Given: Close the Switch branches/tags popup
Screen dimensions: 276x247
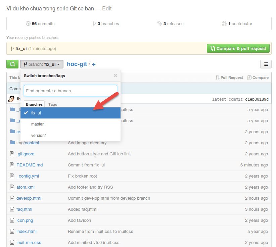Looking at the screenshot, I should [x=116, y=76].
